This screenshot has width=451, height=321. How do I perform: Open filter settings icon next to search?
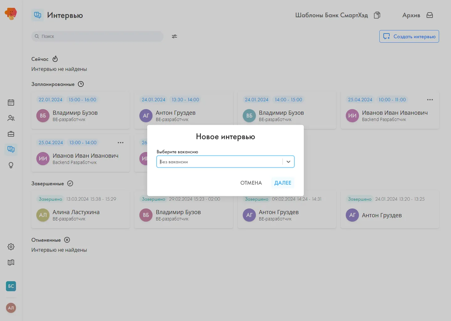[174, 36]
